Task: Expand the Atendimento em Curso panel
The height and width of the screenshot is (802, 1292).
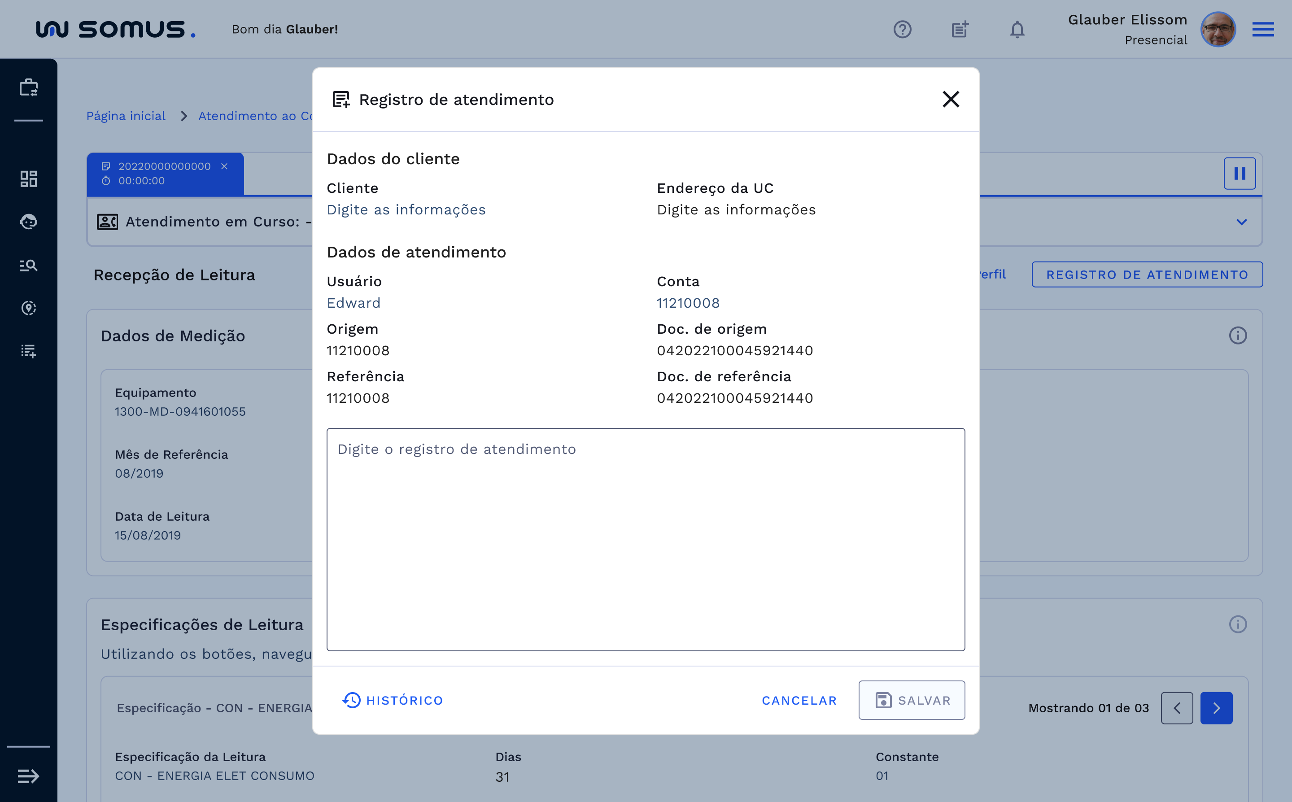Action: (1241, 222)
